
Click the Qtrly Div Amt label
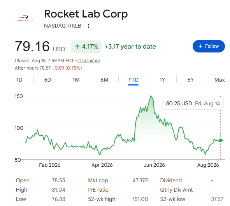[176, 190]
